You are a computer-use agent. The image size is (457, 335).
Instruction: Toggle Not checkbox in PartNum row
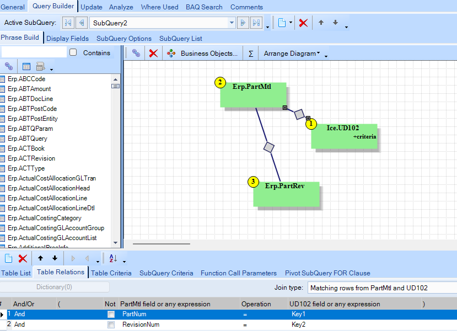point(111,314)
